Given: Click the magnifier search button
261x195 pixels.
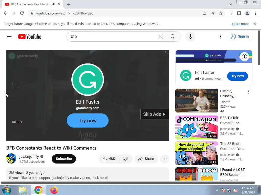Looking at the screenshot, I should pyautogui.click(x=173, y=37).
